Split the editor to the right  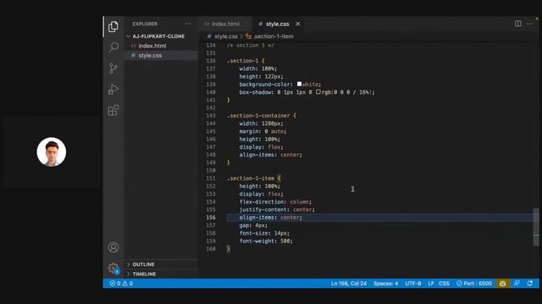[517, 24]
